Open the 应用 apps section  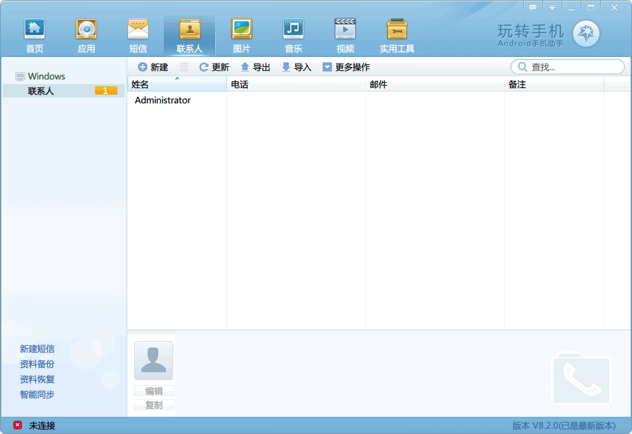point(86,36)
